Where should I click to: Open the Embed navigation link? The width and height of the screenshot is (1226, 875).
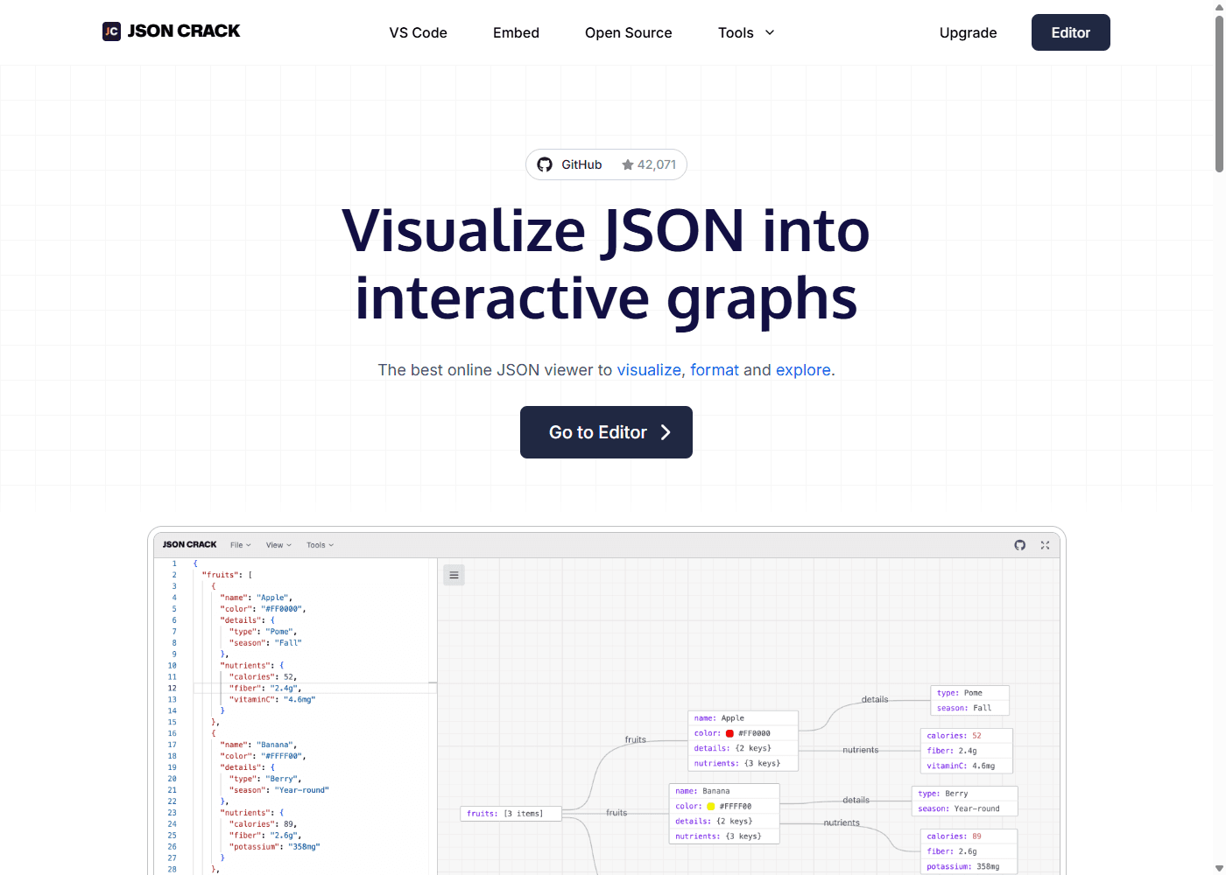(516, 32)
